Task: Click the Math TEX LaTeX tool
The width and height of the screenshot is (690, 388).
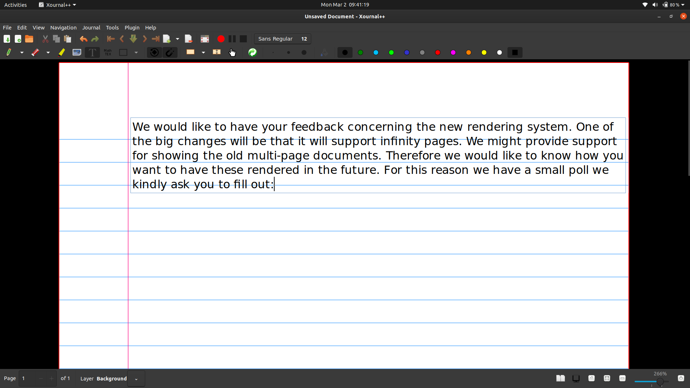Action: point(108,52)
